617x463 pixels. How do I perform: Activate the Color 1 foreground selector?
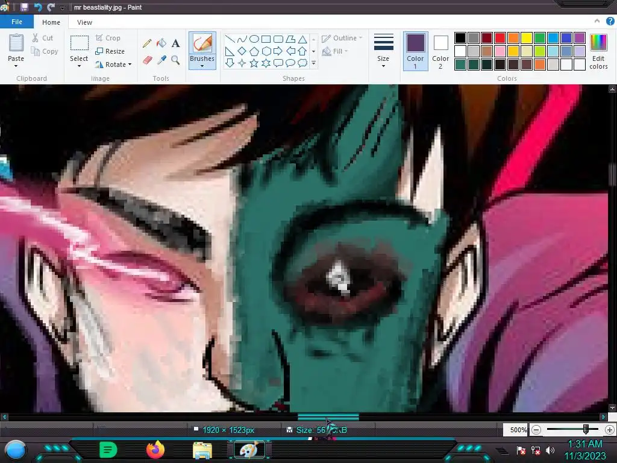click(x=415, y=51)
